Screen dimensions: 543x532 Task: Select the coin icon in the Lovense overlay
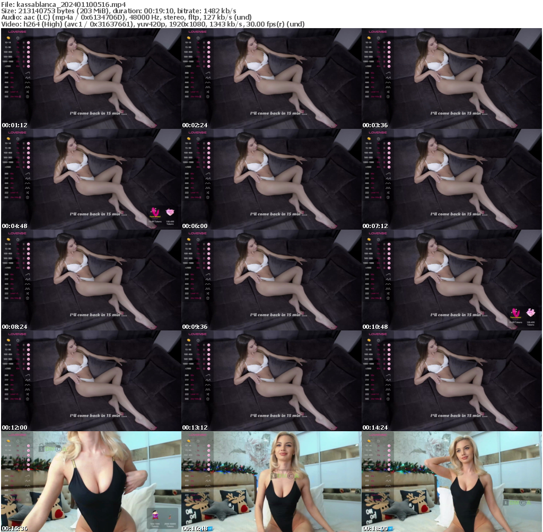click(8, 38)
